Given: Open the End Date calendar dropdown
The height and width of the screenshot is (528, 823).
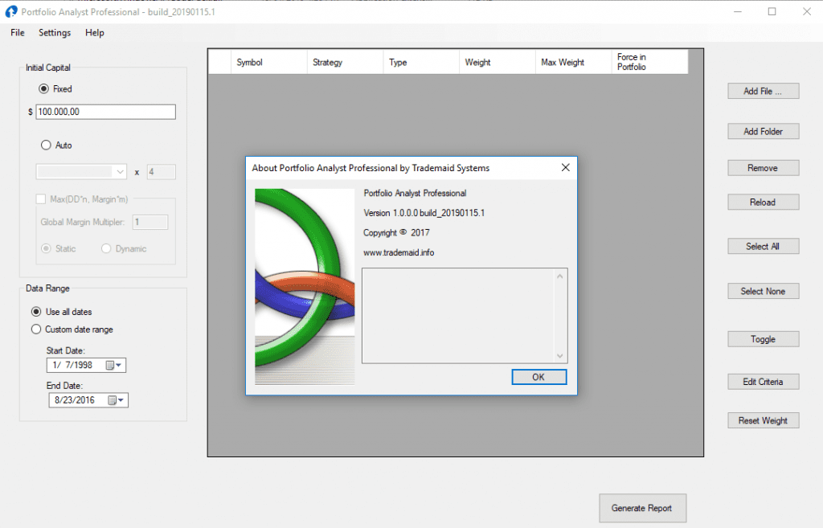Looking at the screenshot, I should click(117, 400).
